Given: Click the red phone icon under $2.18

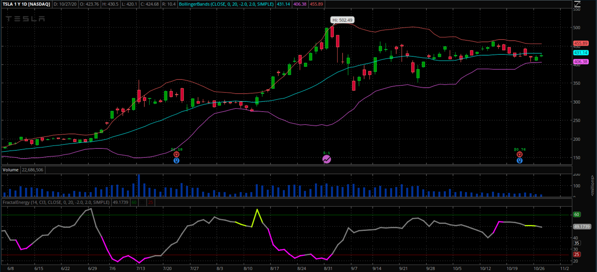Looking at the screenshot, I should pos(176,154).
